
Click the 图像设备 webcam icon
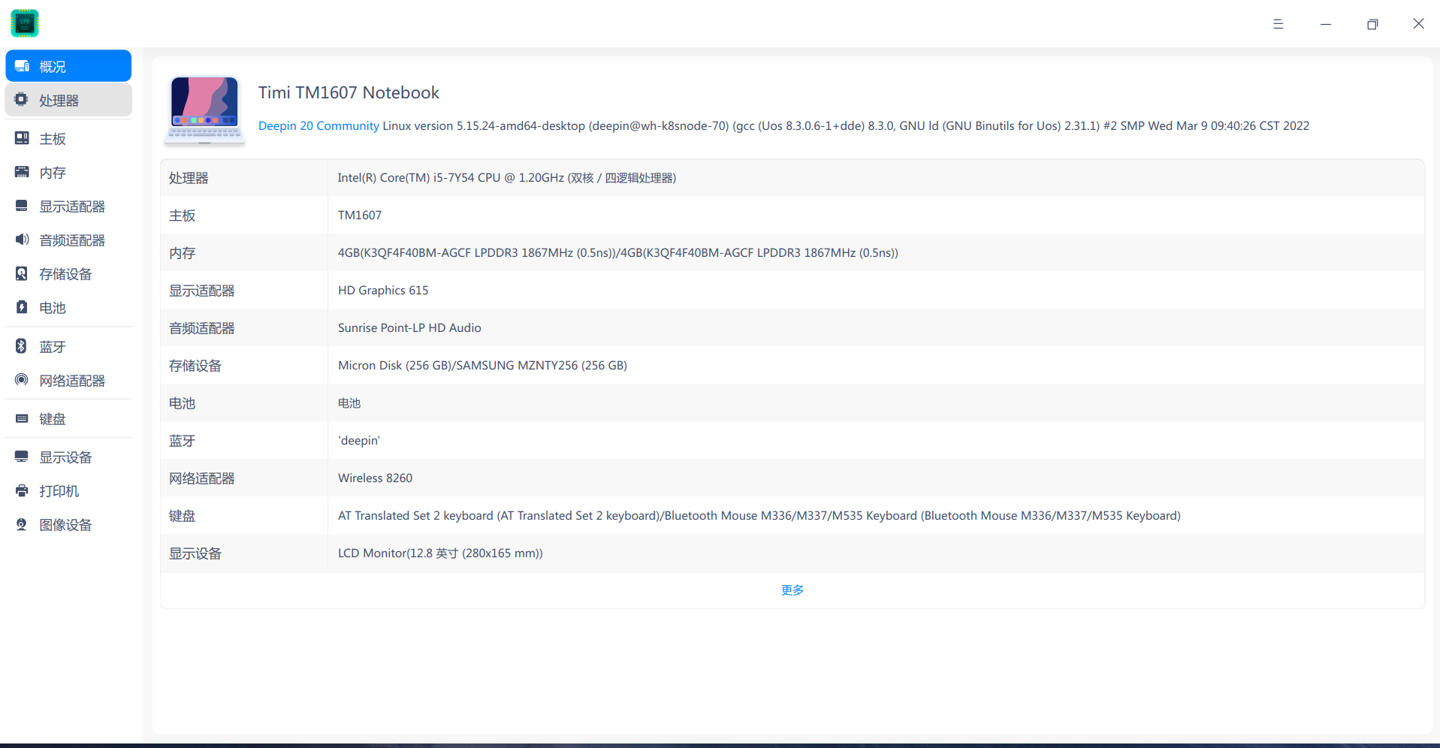tap(22, 524)
